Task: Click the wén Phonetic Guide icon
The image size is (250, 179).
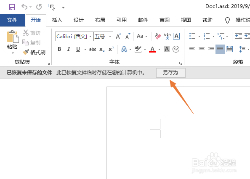Action: (167, 36)
